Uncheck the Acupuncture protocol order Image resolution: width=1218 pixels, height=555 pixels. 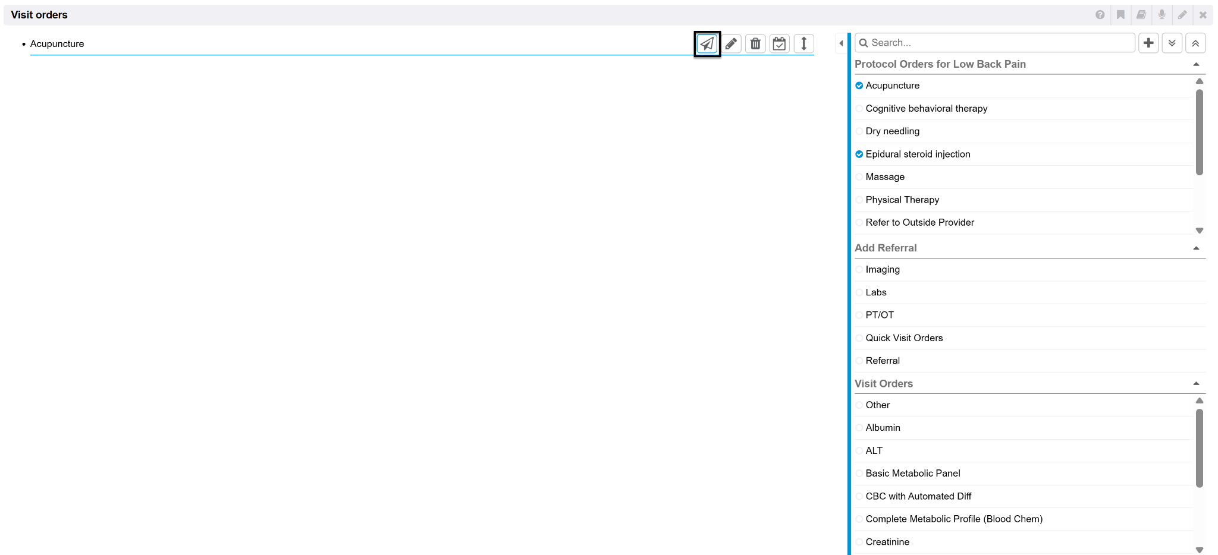859,86
